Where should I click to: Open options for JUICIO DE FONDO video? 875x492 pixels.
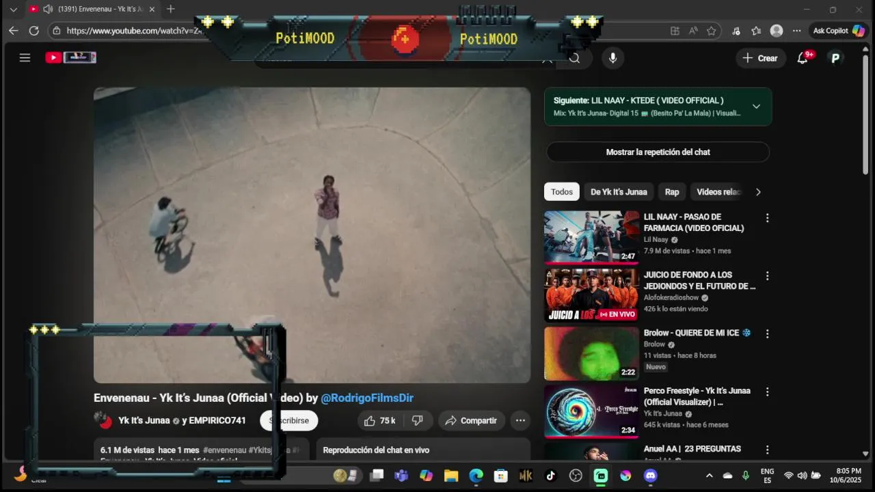(x=767, y=276)
